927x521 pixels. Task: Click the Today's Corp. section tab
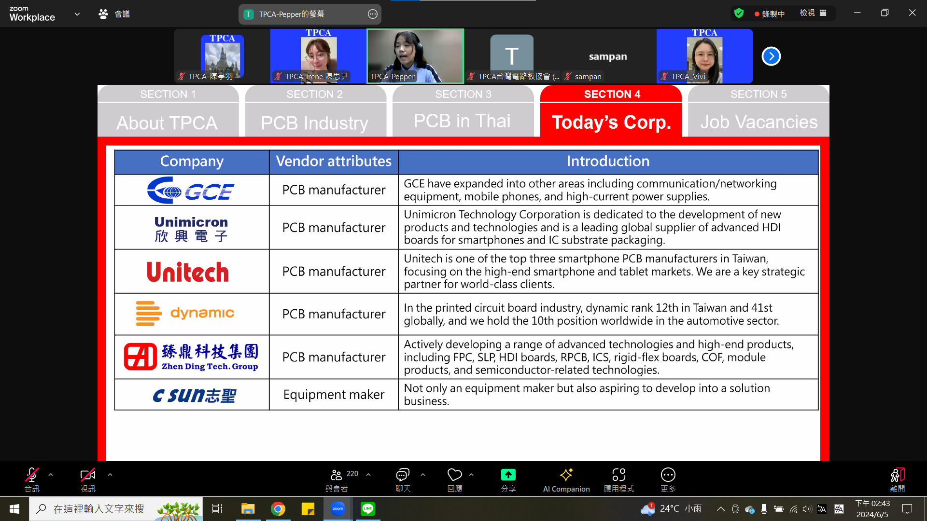611,111
